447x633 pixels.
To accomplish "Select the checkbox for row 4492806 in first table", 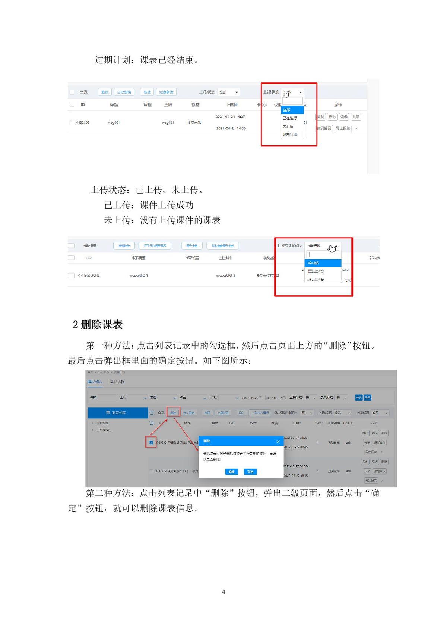I will coord(72,122).
